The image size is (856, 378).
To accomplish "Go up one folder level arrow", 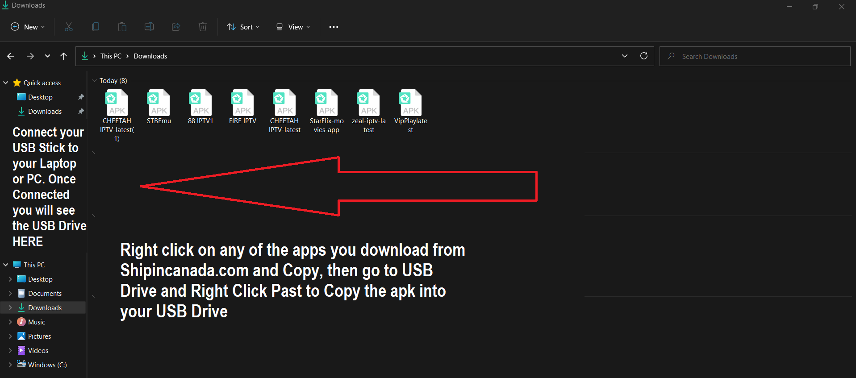I will click(x=64, y=56).
